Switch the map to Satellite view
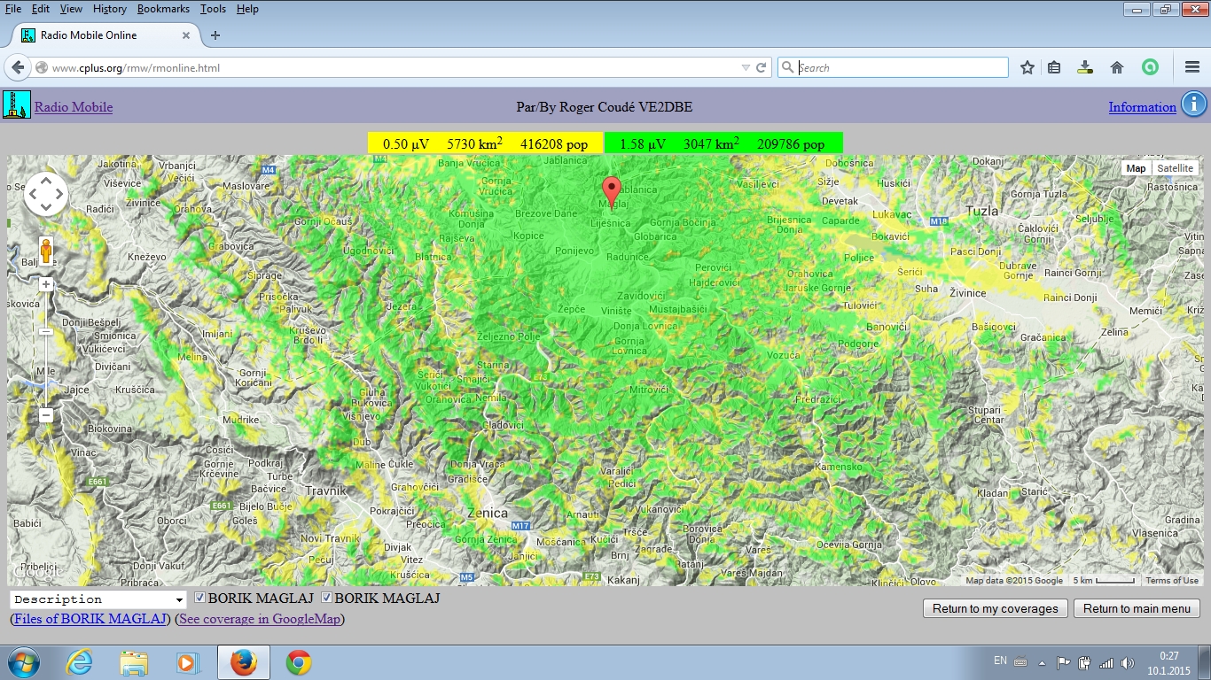 coord(1175,168)
